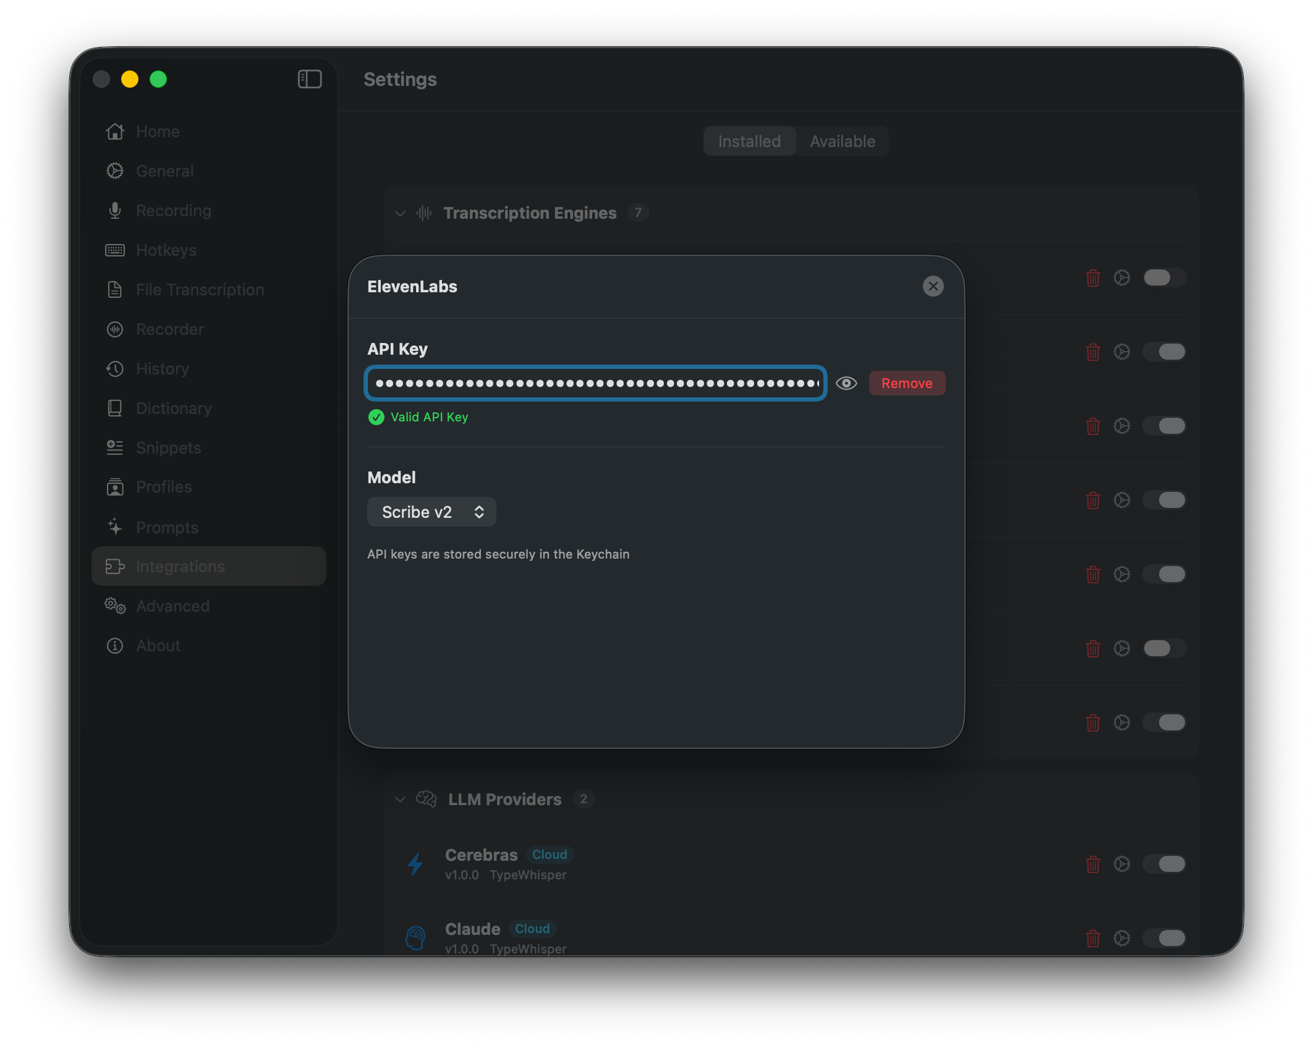
Task: Enable the Claude provider switch
Action: 1165,938
